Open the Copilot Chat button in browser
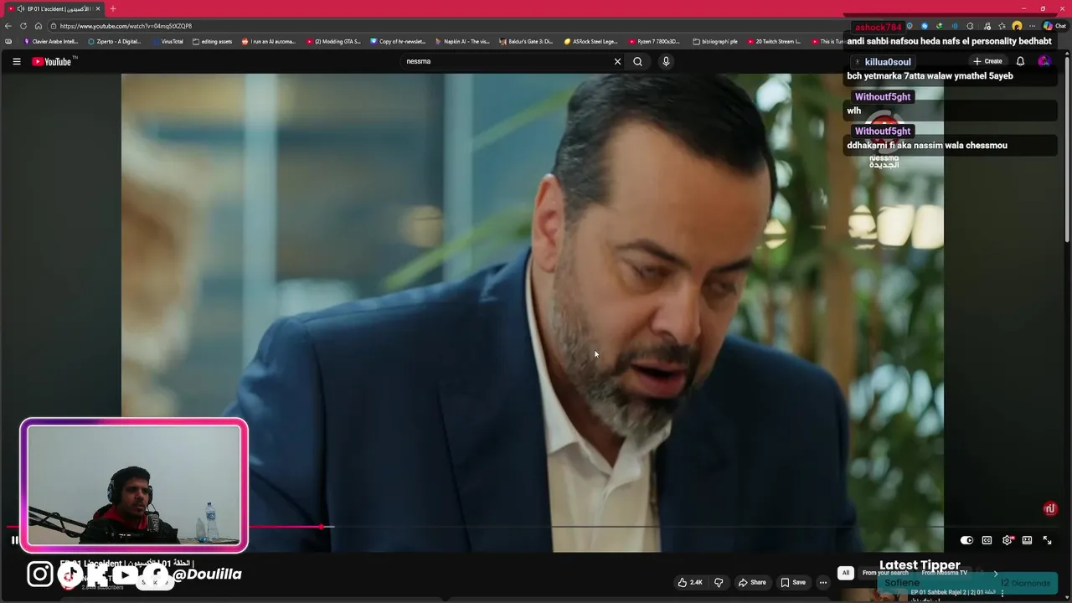 tap(1054, 26)
